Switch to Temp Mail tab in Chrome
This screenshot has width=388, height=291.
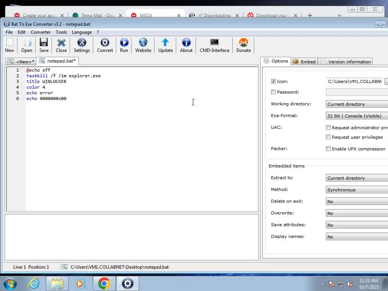(97, 15)
